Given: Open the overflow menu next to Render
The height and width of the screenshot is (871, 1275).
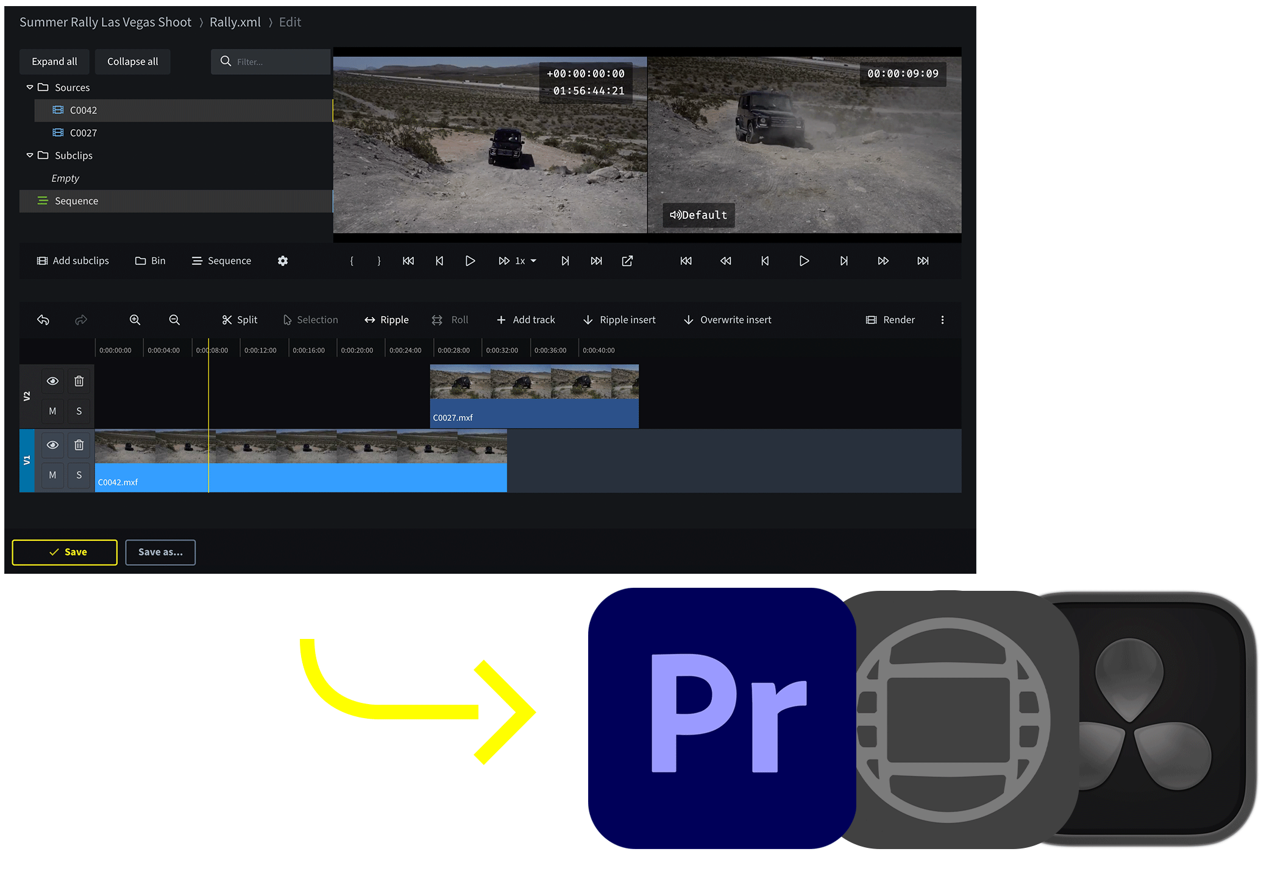Looking at the screenshot, I should coord(942,319).
